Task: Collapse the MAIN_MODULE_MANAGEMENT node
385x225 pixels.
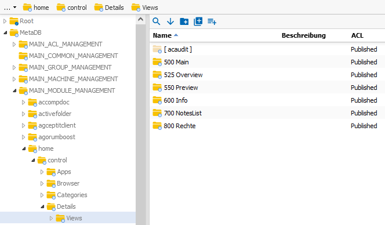Action: click(14, 90)
